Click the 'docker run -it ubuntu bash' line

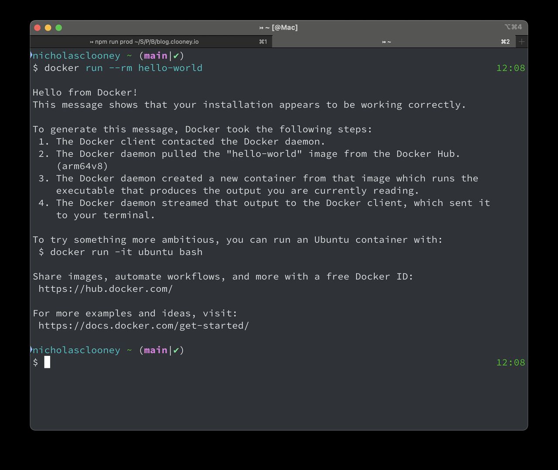(x=121, y=252)
